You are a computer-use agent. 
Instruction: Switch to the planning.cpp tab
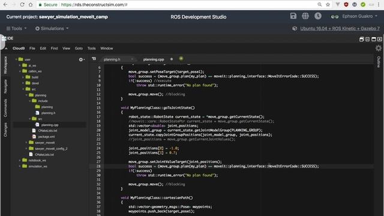click(154, 59)
